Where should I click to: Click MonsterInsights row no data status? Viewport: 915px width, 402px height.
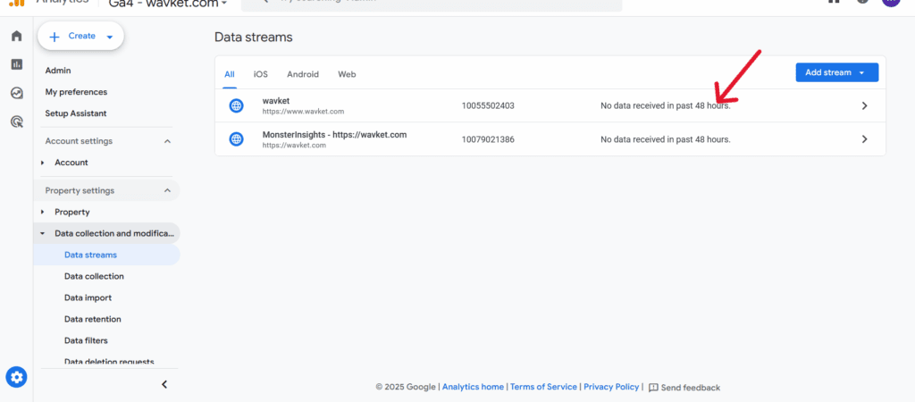666,139
